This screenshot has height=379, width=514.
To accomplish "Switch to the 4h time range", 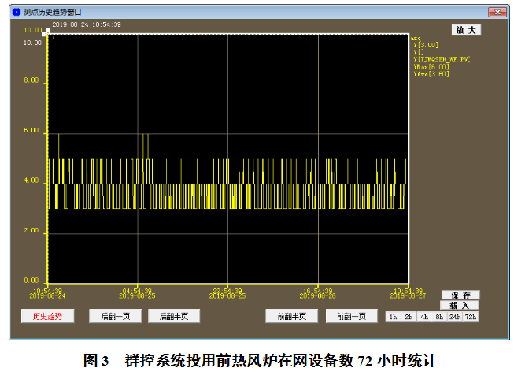I will [x=423, y=317].
